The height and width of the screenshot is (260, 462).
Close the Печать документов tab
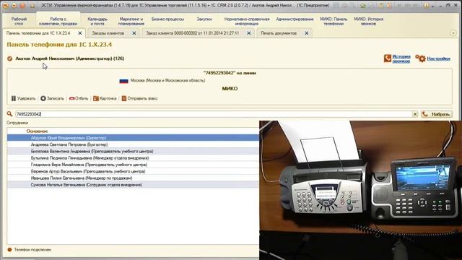[x=306, y=33]
